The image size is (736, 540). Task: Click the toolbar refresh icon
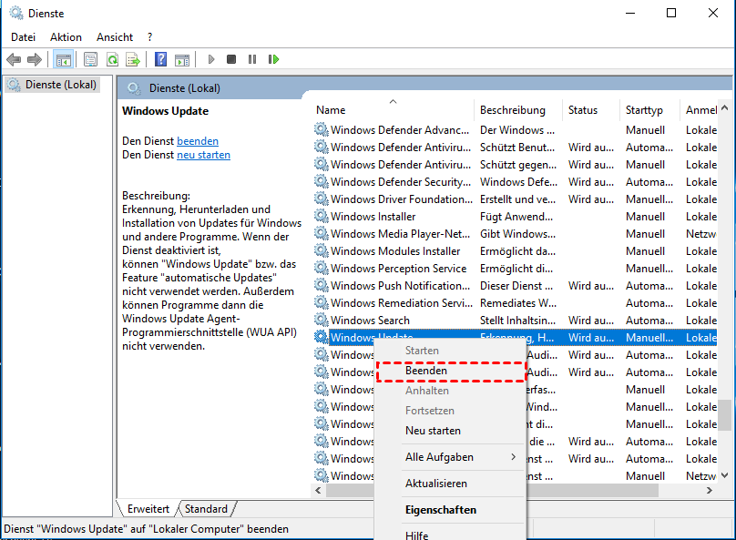pos(112,59)
